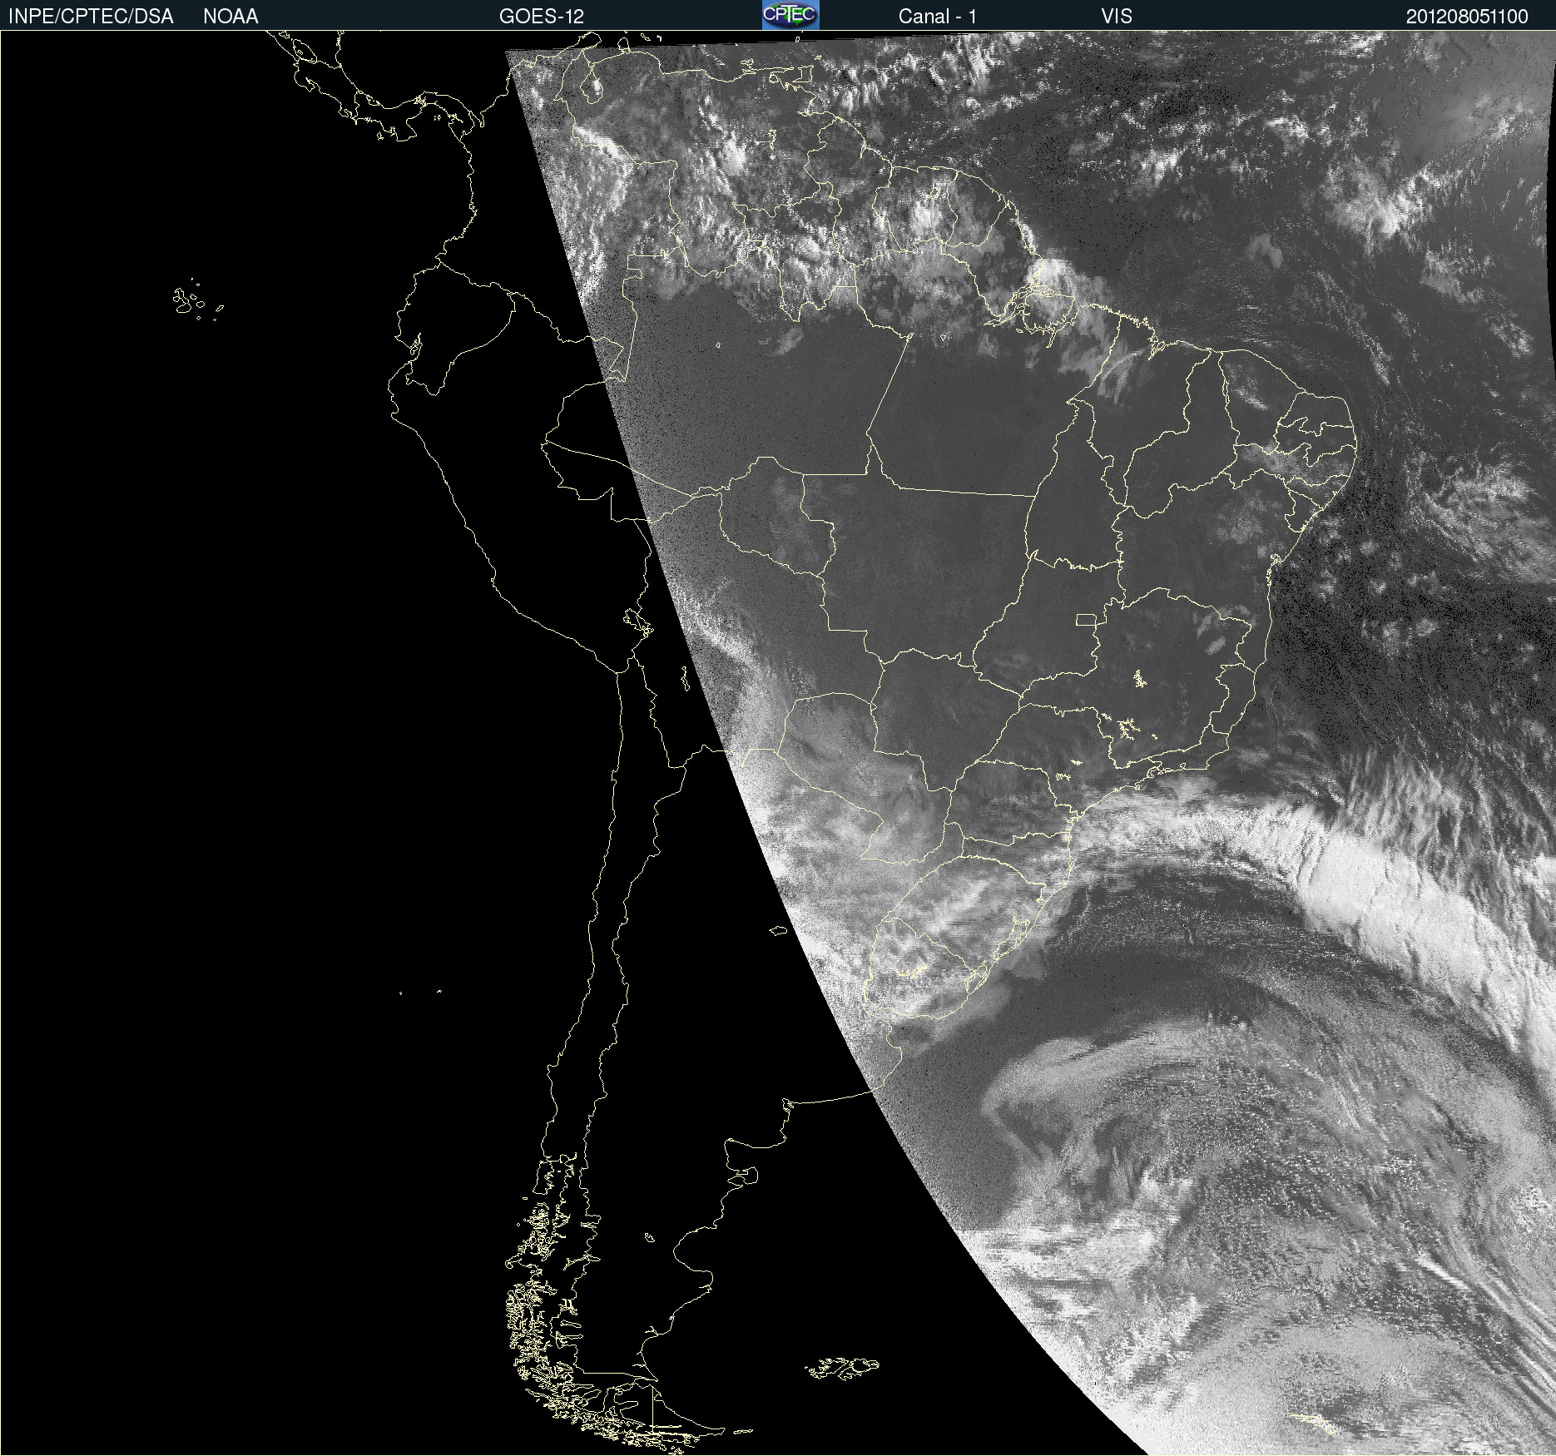Viewport: 1556px width, 1456px height.
Task: Click the CPTEC logo in header
Action: pyautogui.click(x=790, y=15)
